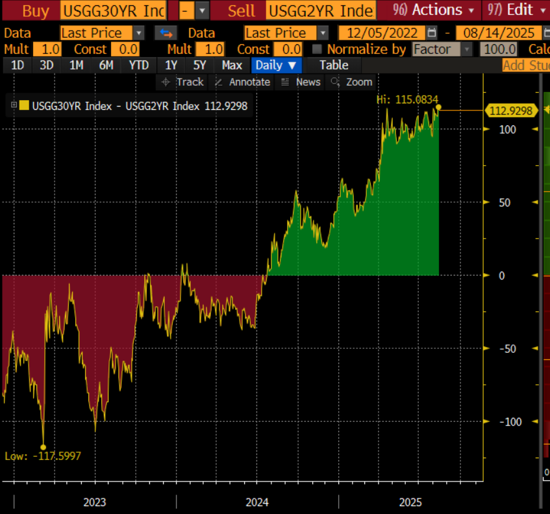
Task: Click the yellow series color swatch
Action: point(24,105)
